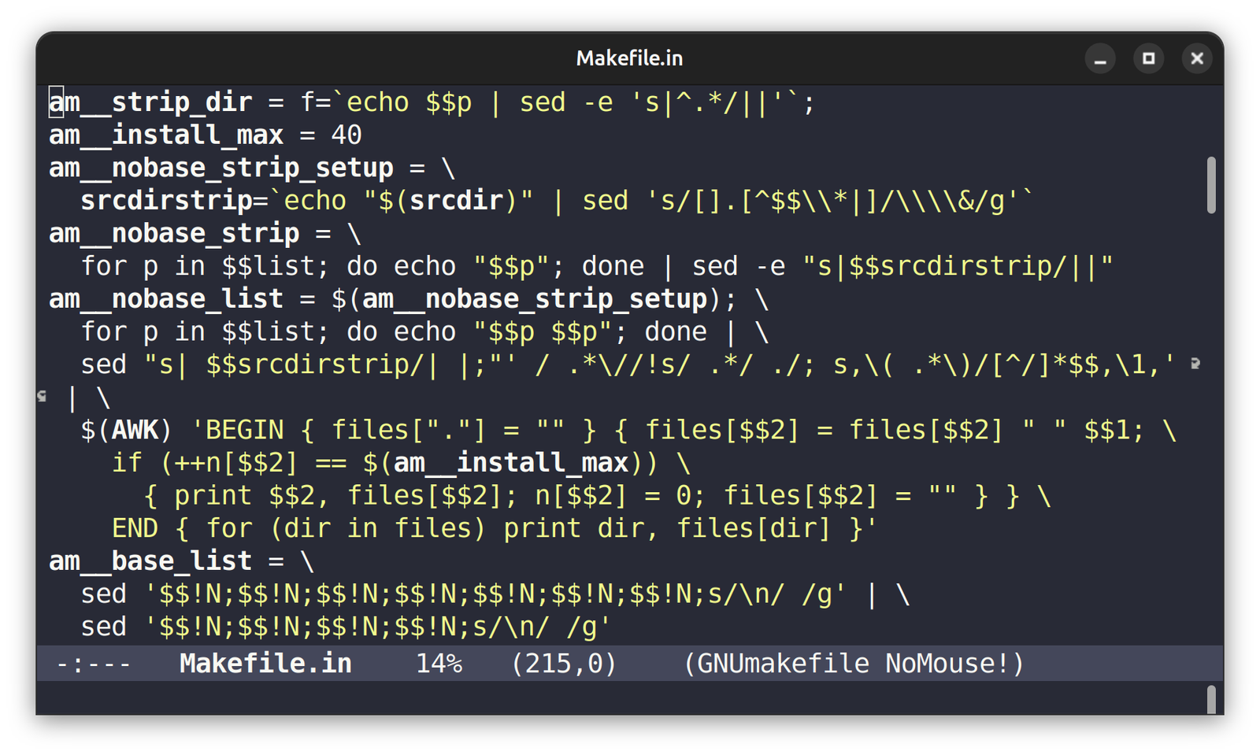Minimize the Makefile.in window
The width and height of the screenshot is (1260, 755).
click(x=1100, y=59)
